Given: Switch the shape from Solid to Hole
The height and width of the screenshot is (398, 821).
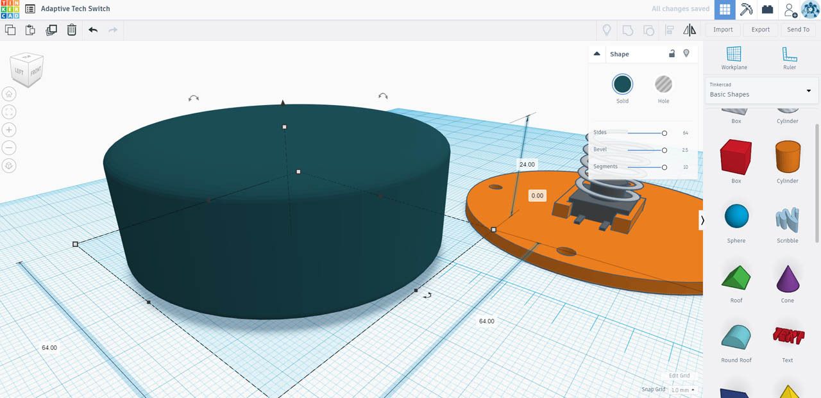Looking at the screenshot, I should coord(663,84).
